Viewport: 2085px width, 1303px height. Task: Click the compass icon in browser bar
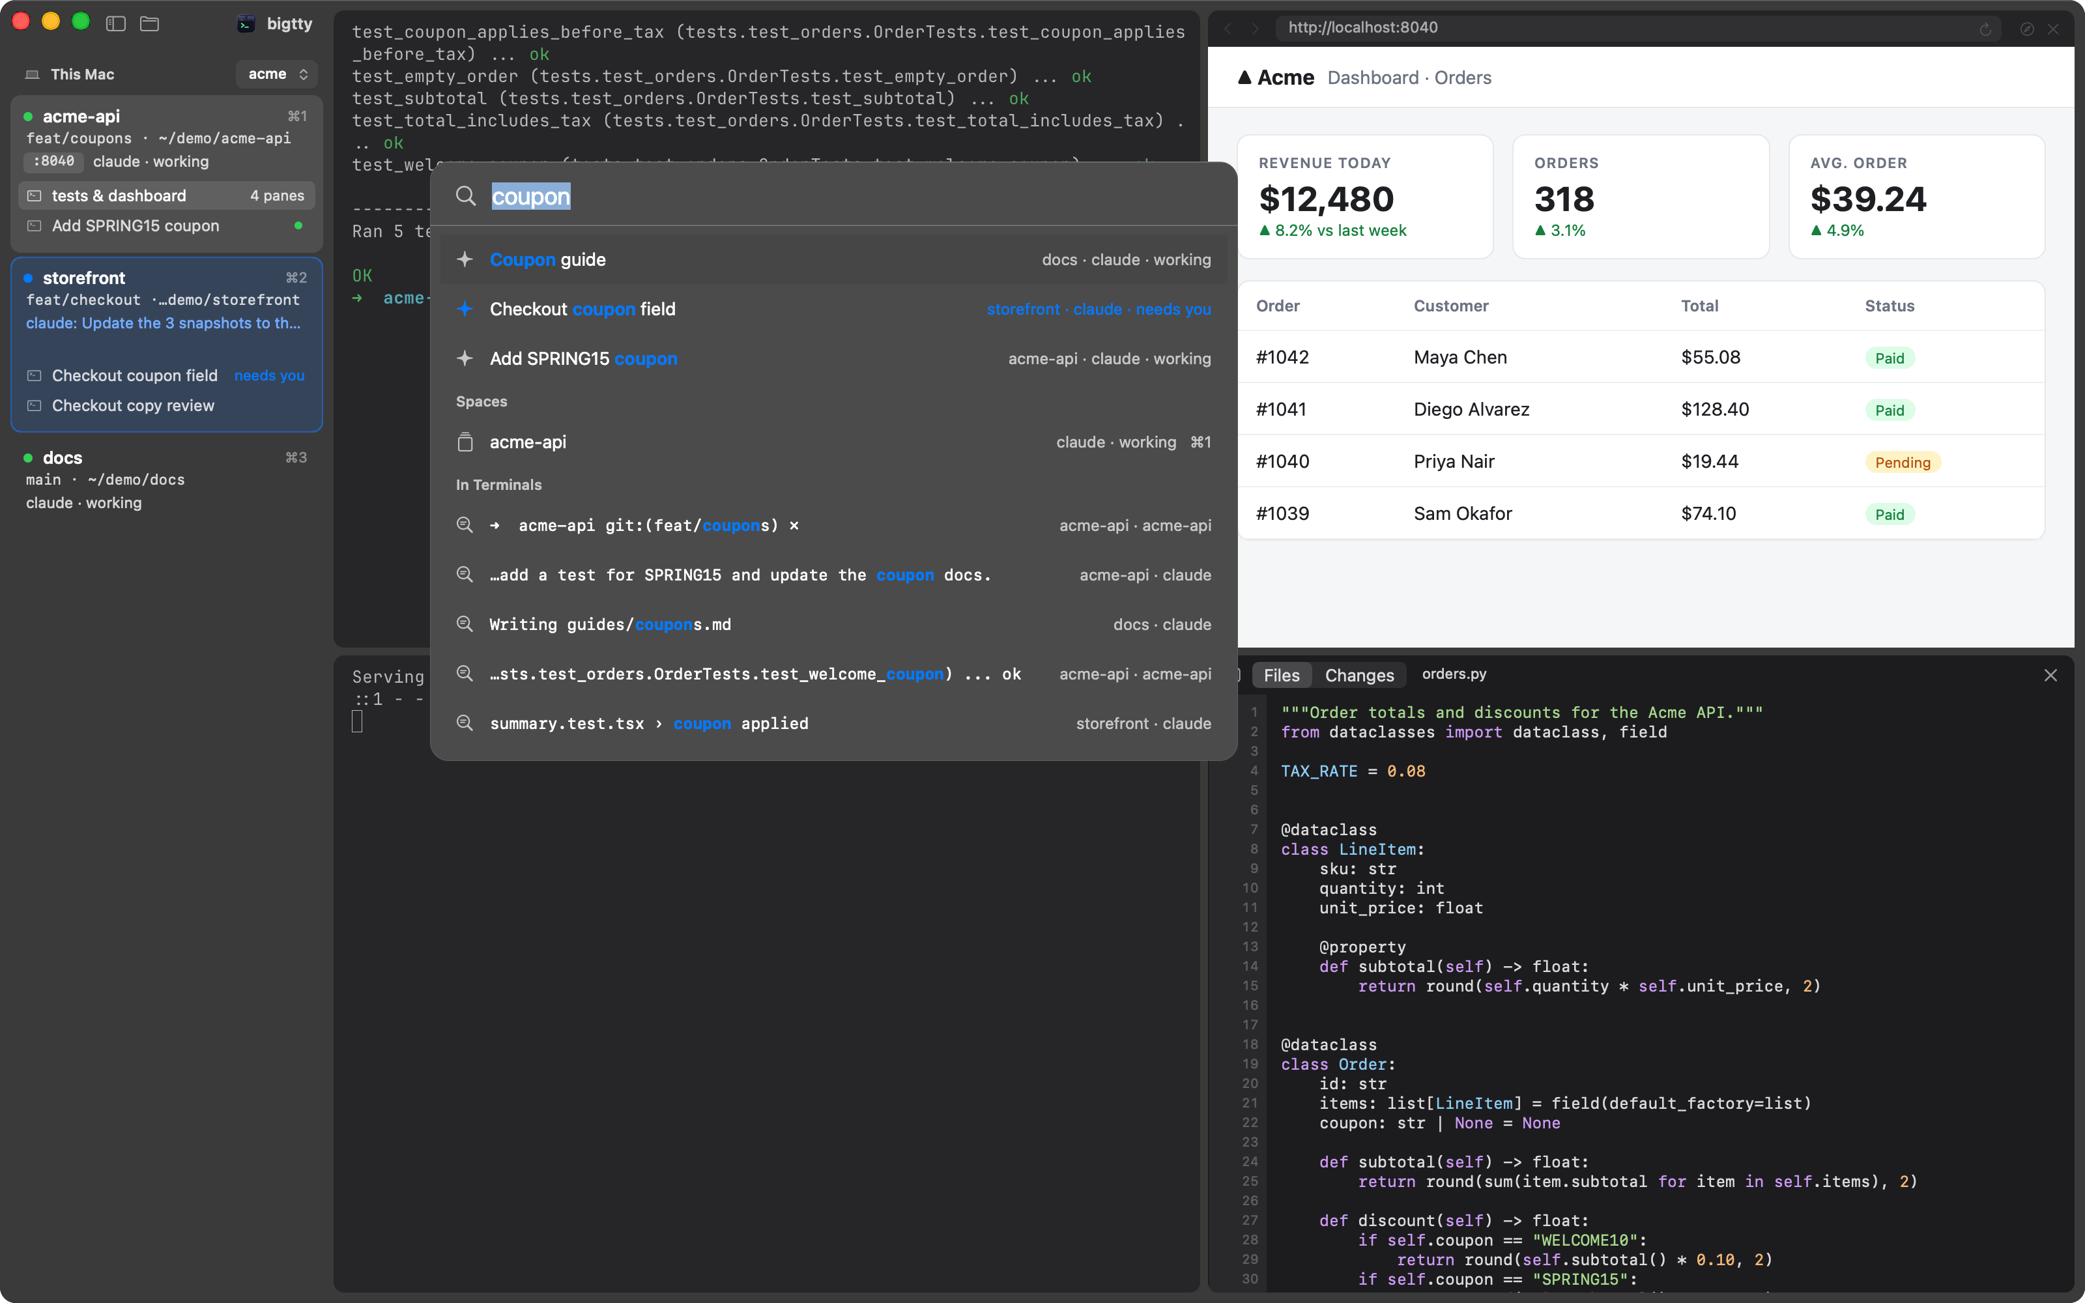2027,29
